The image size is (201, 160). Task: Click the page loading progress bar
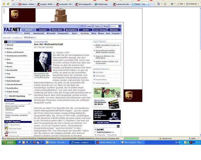(131, 138)
